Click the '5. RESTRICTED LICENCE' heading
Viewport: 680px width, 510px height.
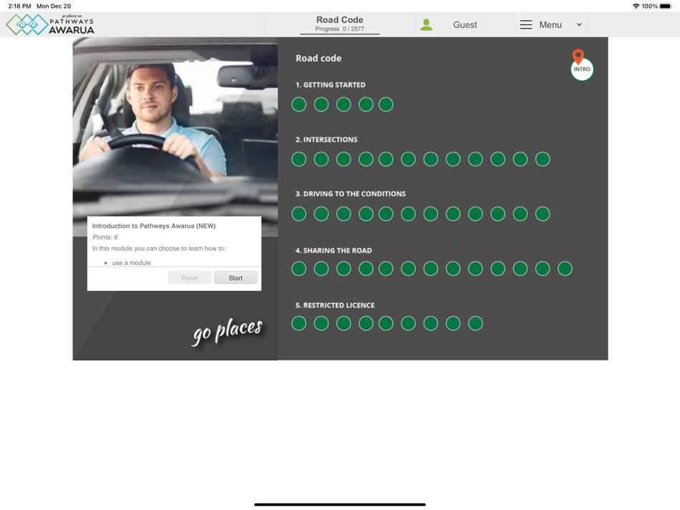pyautogui.click(x=335, y=305)
